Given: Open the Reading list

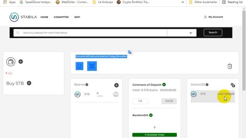Looking at the screenshot, I should point(232,2).
